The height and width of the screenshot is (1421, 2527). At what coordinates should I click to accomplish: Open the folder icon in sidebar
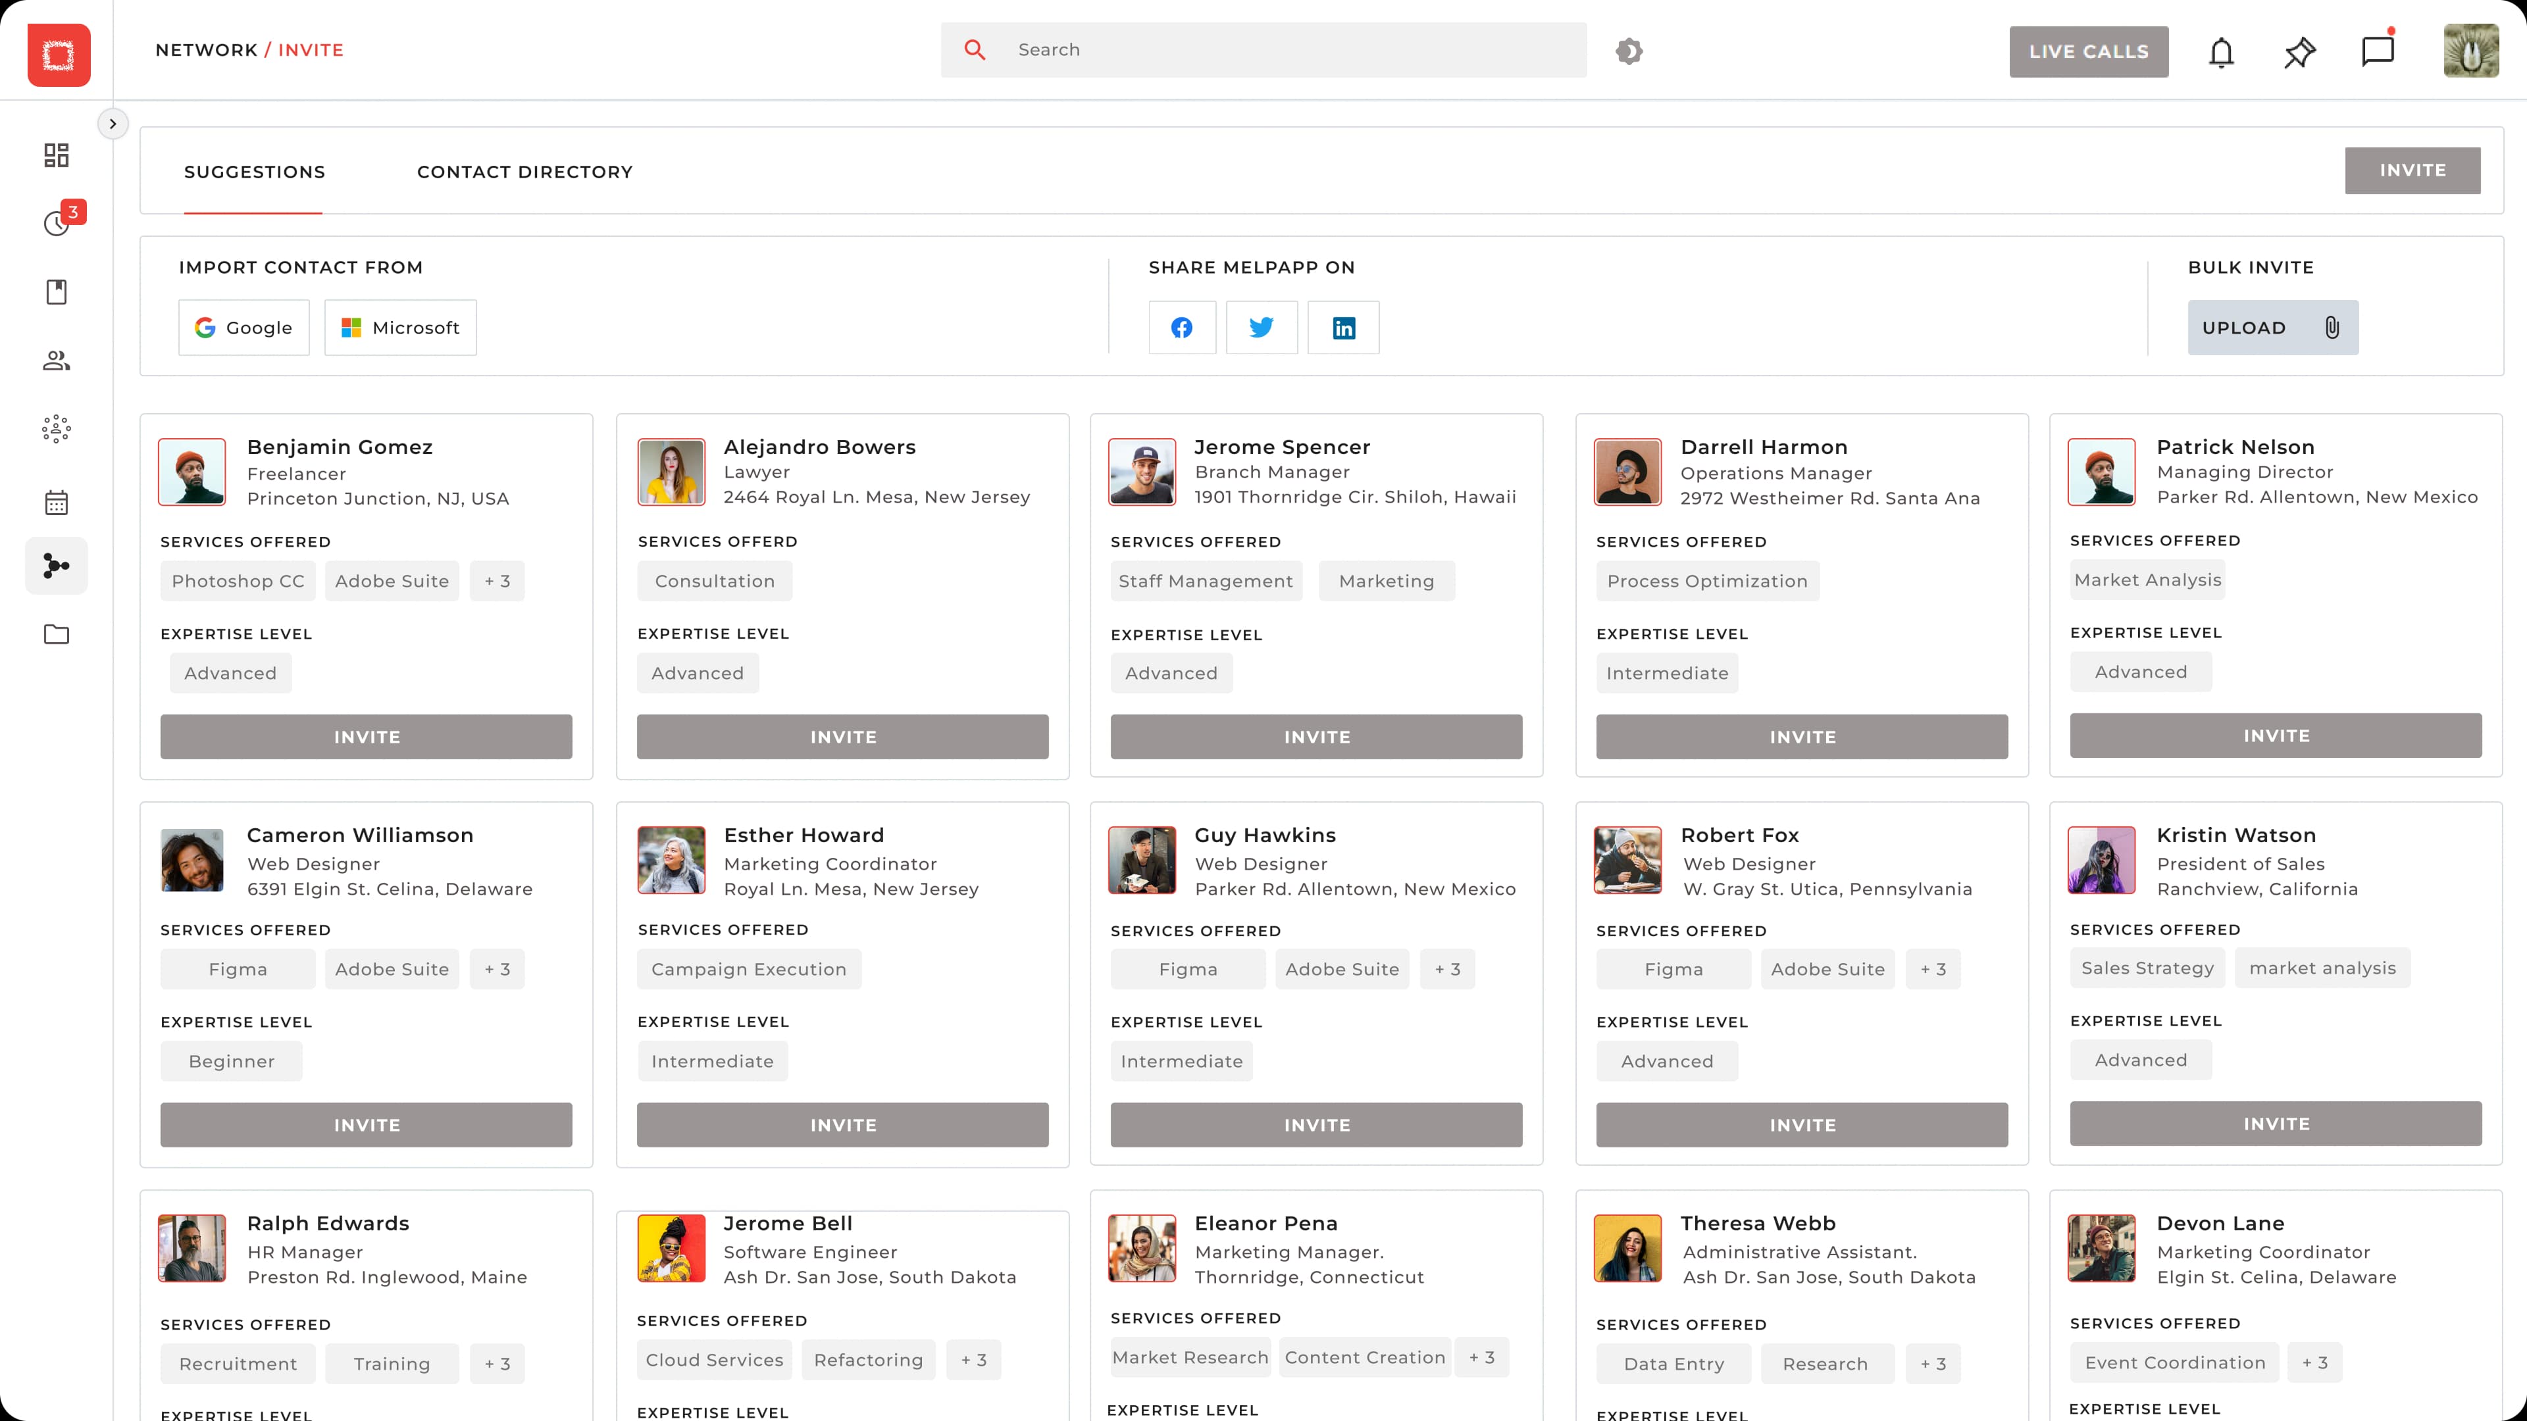(x=57, y=634)
